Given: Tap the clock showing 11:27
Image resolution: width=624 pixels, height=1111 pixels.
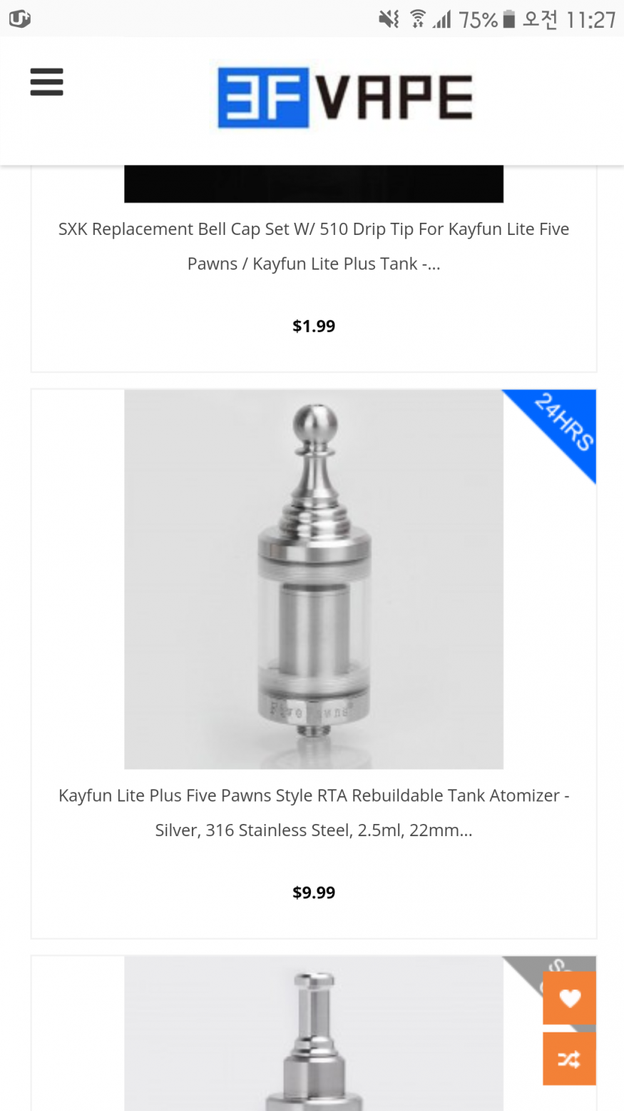Looking at the screenshot, I should click(591, 20).
